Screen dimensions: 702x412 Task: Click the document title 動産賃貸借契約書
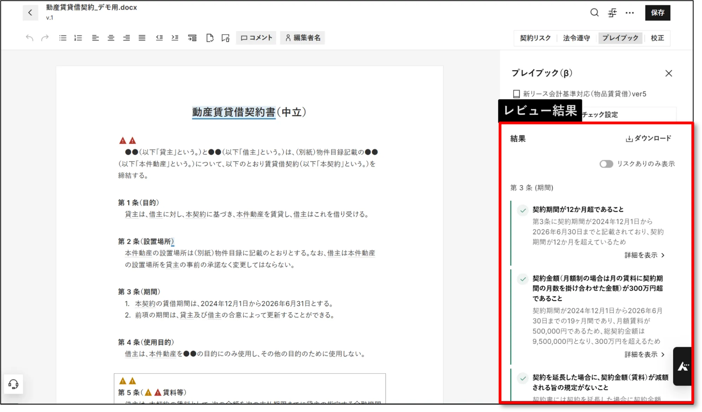click(234, 112)
